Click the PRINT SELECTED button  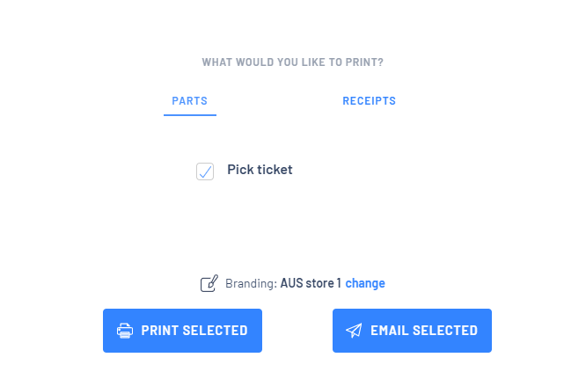pyautogui.click(x=182, y=331)
